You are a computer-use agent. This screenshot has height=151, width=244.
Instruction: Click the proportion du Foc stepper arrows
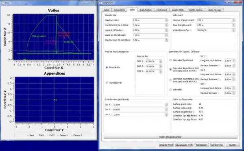tap(233, 30)
